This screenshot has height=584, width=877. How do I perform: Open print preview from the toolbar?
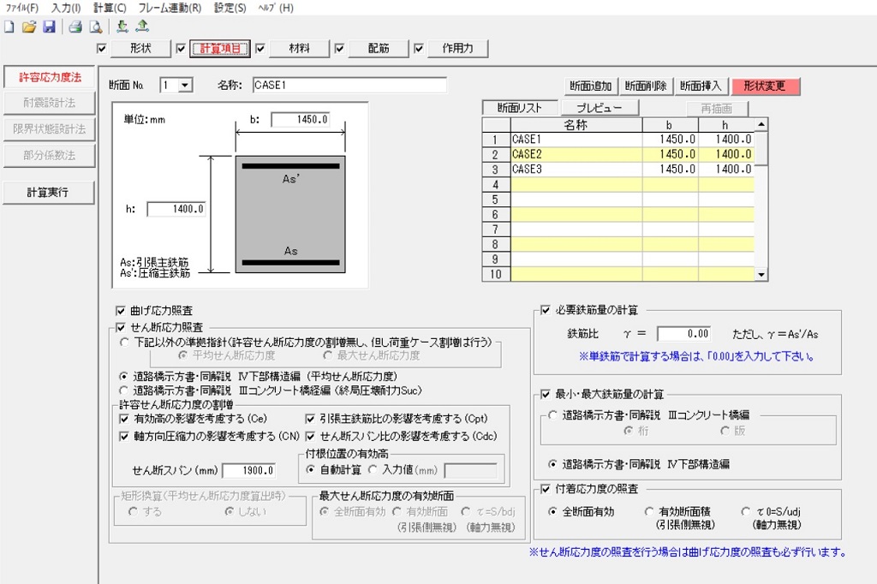(x=96, y=27)
